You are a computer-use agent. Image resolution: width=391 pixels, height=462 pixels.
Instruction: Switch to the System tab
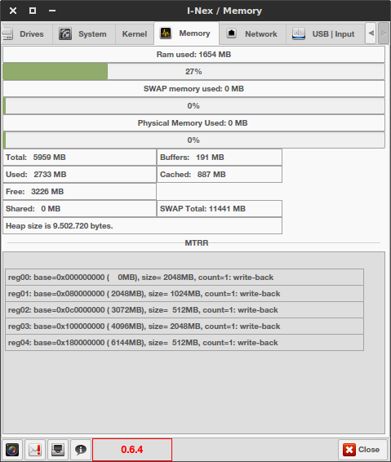[x=84, y=34]
